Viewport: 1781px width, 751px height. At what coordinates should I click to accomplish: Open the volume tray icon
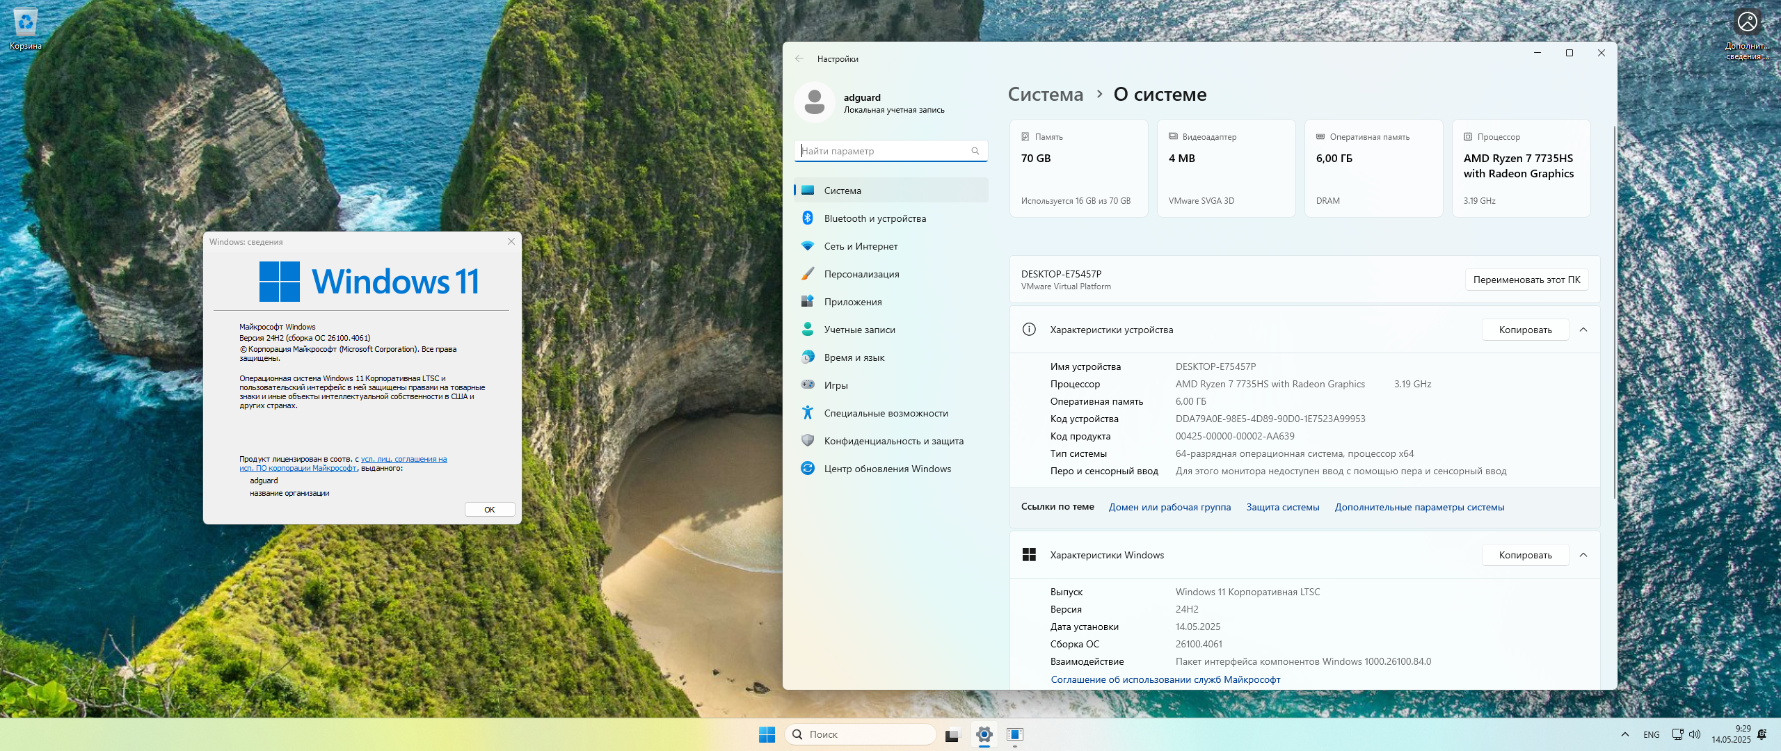[x=1695, y=734]
